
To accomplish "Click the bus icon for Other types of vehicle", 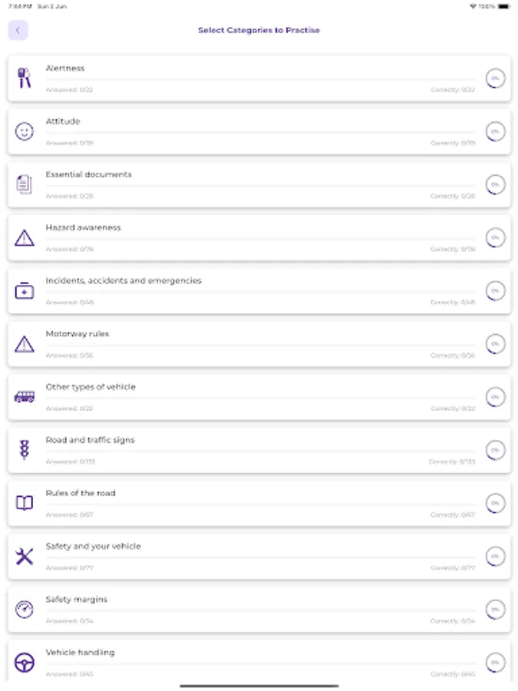I will (24, 397).
